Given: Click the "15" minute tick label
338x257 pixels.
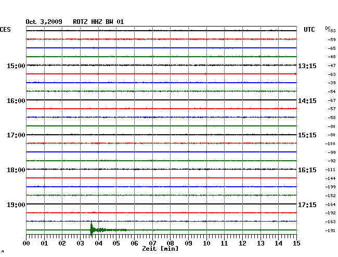Looking at the screenshot, I should click(x=296, y=243).
